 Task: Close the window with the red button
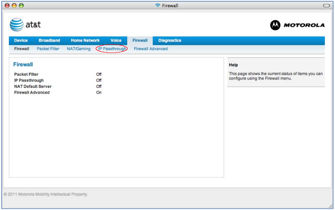click(x=7, y=5)
